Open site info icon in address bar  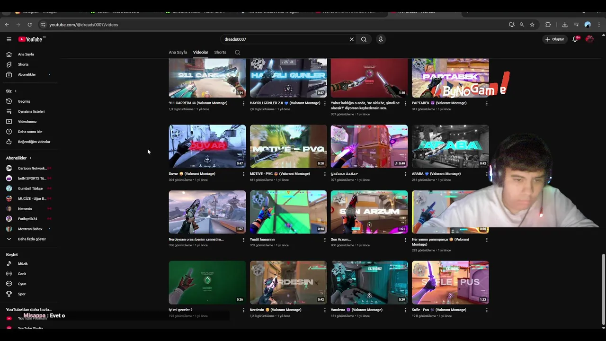43,25
